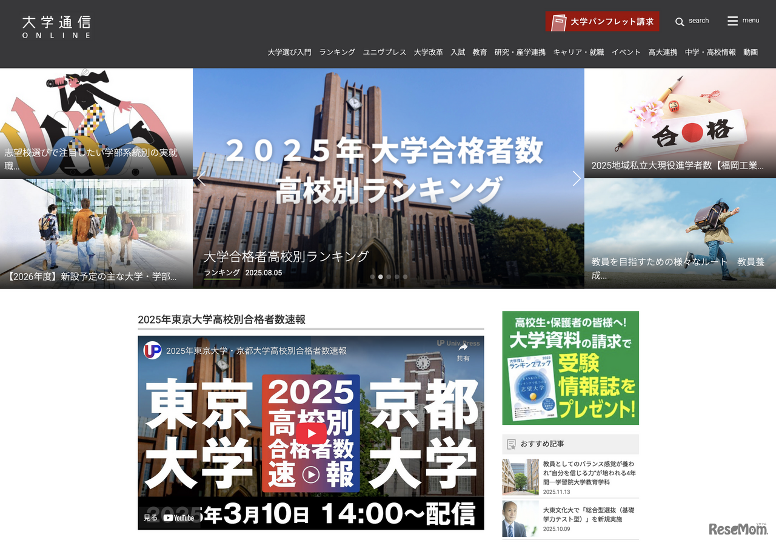
Task: Open the 動画 navigation menu item
Action: click(750, 52)
